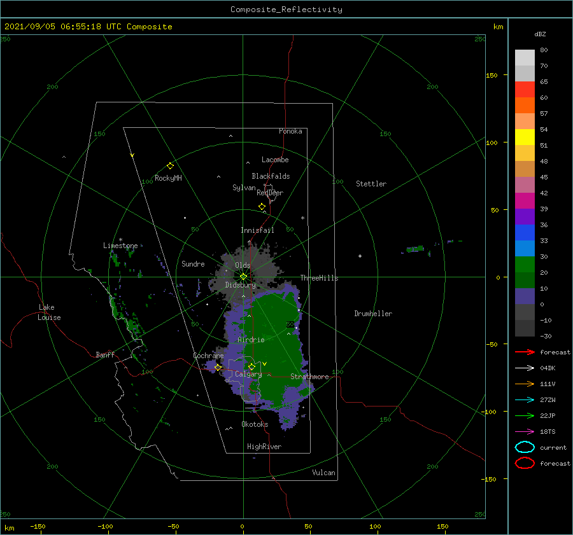Click the light gray swatch between 80 and 70

coord(525,58)
